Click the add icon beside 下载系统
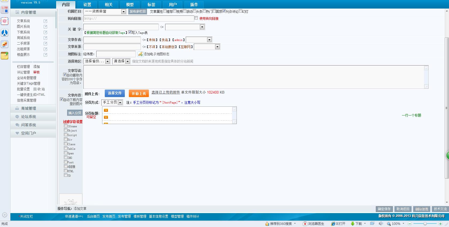This screenshot has height=227, width=449. coord(45,32)
